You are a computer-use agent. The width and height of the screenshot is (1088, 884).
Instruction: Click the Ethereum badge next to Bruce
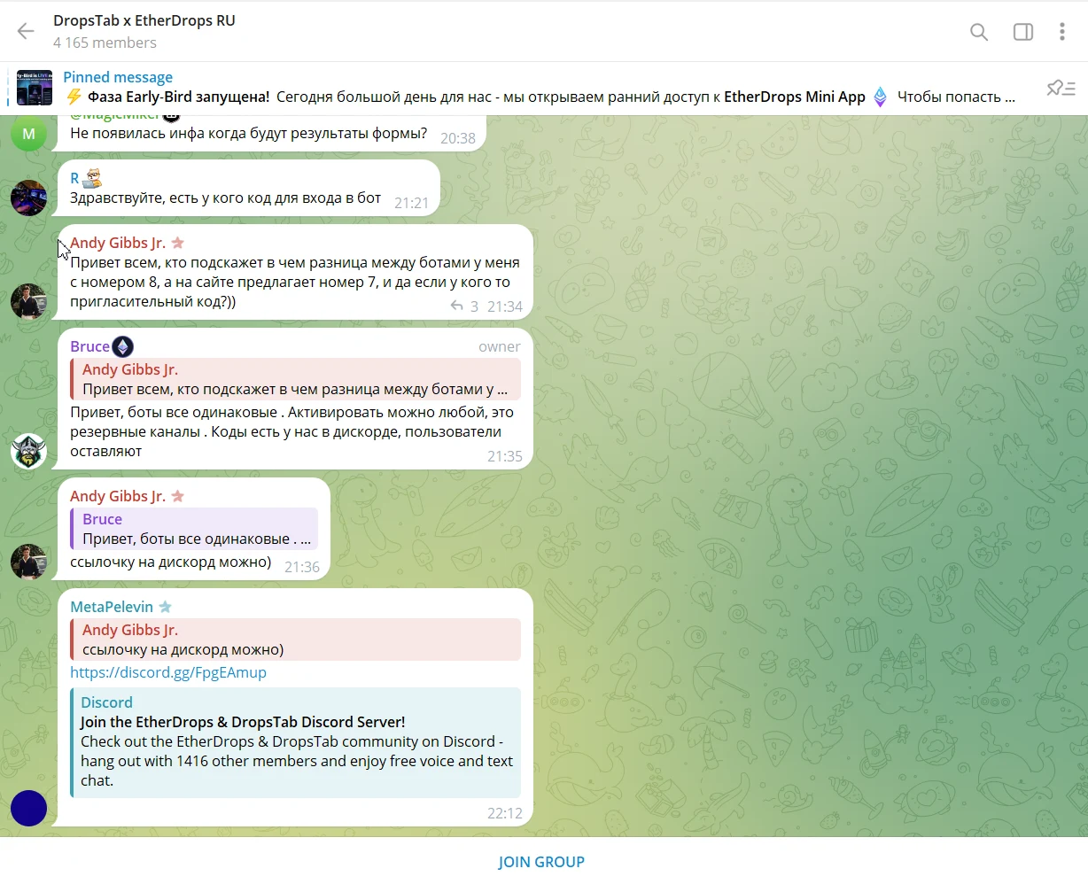pyautogui.click(x=123, y=346)
